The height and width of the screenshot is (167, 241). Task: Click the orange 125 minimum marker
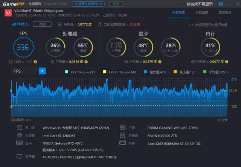coord(11,107)
